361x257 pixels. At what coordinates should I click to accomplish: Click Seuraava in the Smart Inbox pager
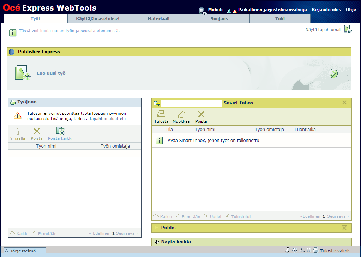click(338, 216)
